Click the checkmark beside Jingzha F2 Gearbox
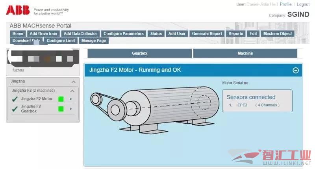The image size is (315, 169). (15, 109)
